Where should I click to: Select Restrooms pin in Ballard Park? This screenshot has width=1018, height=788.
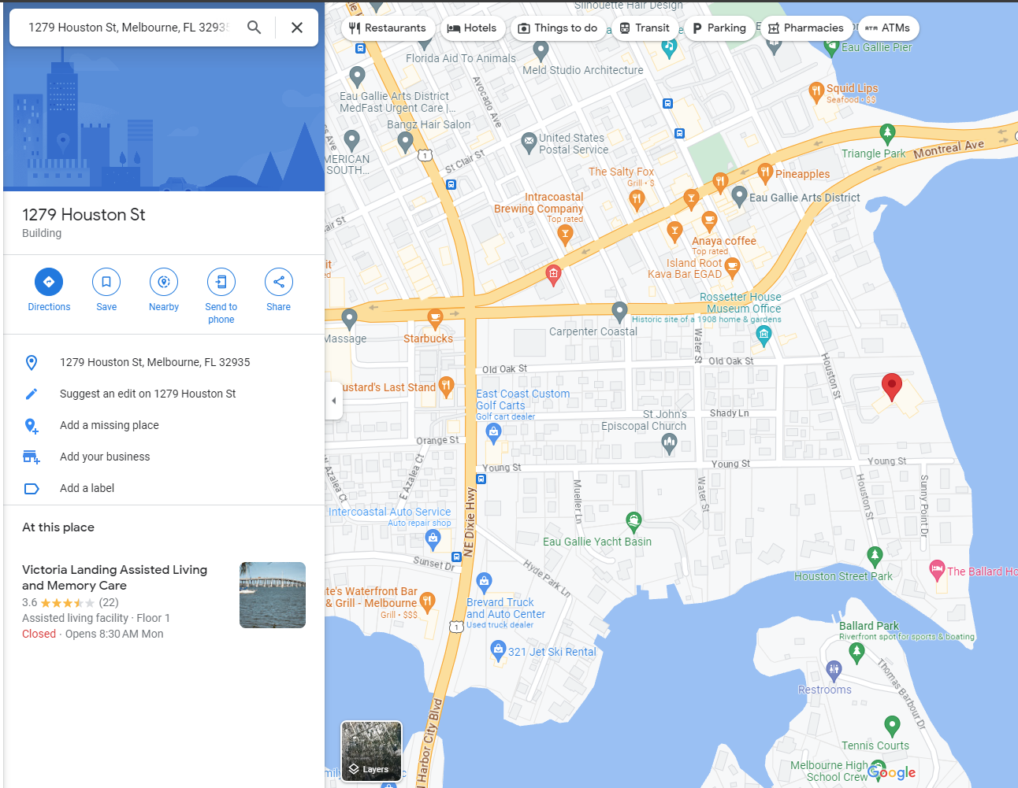click(x=834, y=670)
